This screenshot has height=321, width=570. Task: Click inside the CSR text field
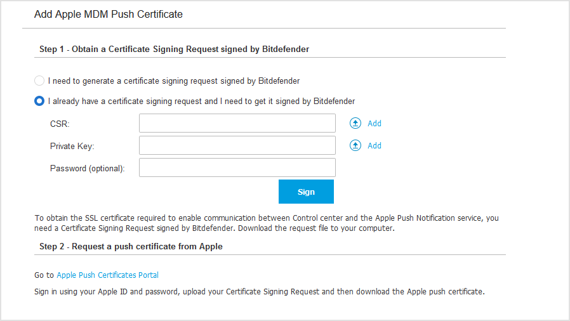tap(237, 123)
